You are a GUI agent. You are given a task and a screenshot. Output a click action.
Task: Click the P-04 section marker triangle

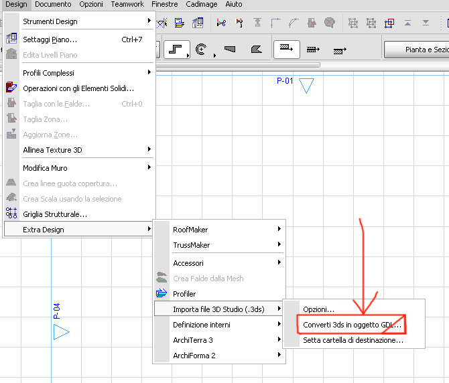tap(62, 331)
